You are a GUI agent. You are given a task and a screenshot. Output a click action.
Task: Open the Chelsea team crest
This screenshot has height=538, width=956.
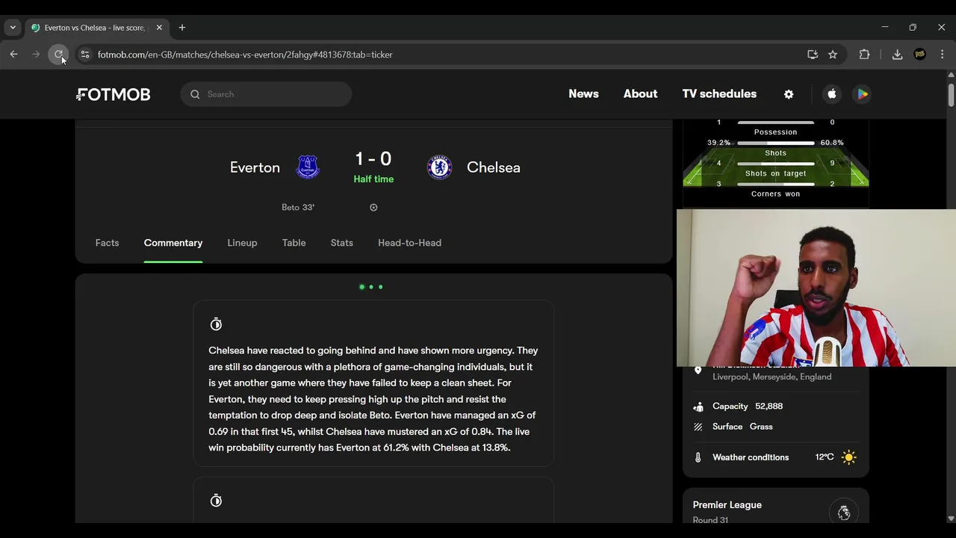[439, 167]
